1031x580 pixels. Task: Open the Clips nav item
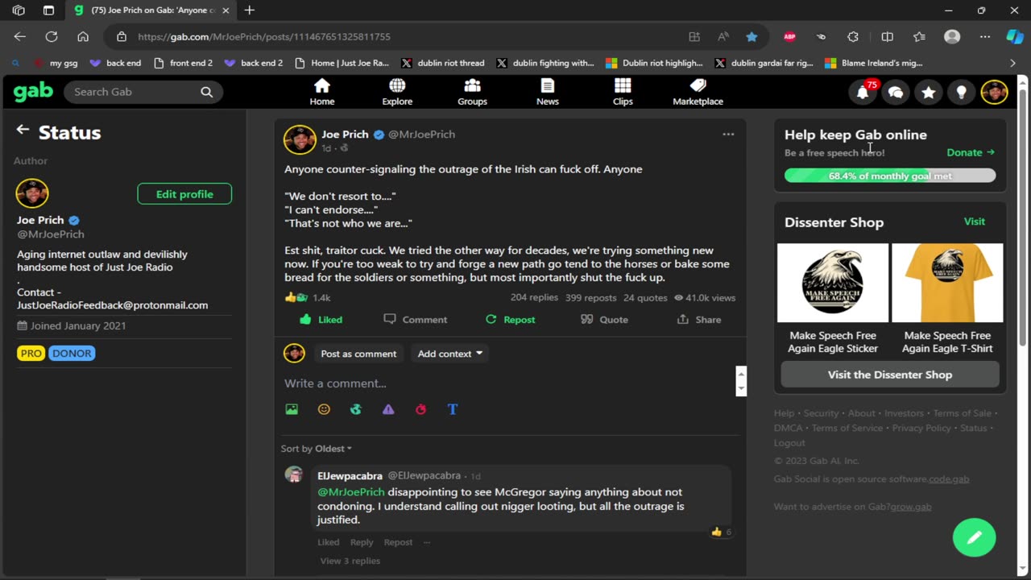click(623, 92)
